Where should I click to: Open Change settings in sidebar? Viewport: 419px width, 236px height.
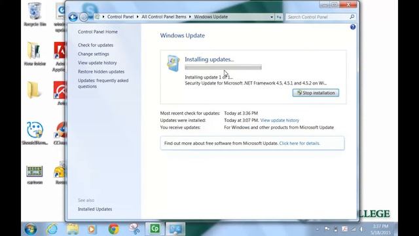94,54
